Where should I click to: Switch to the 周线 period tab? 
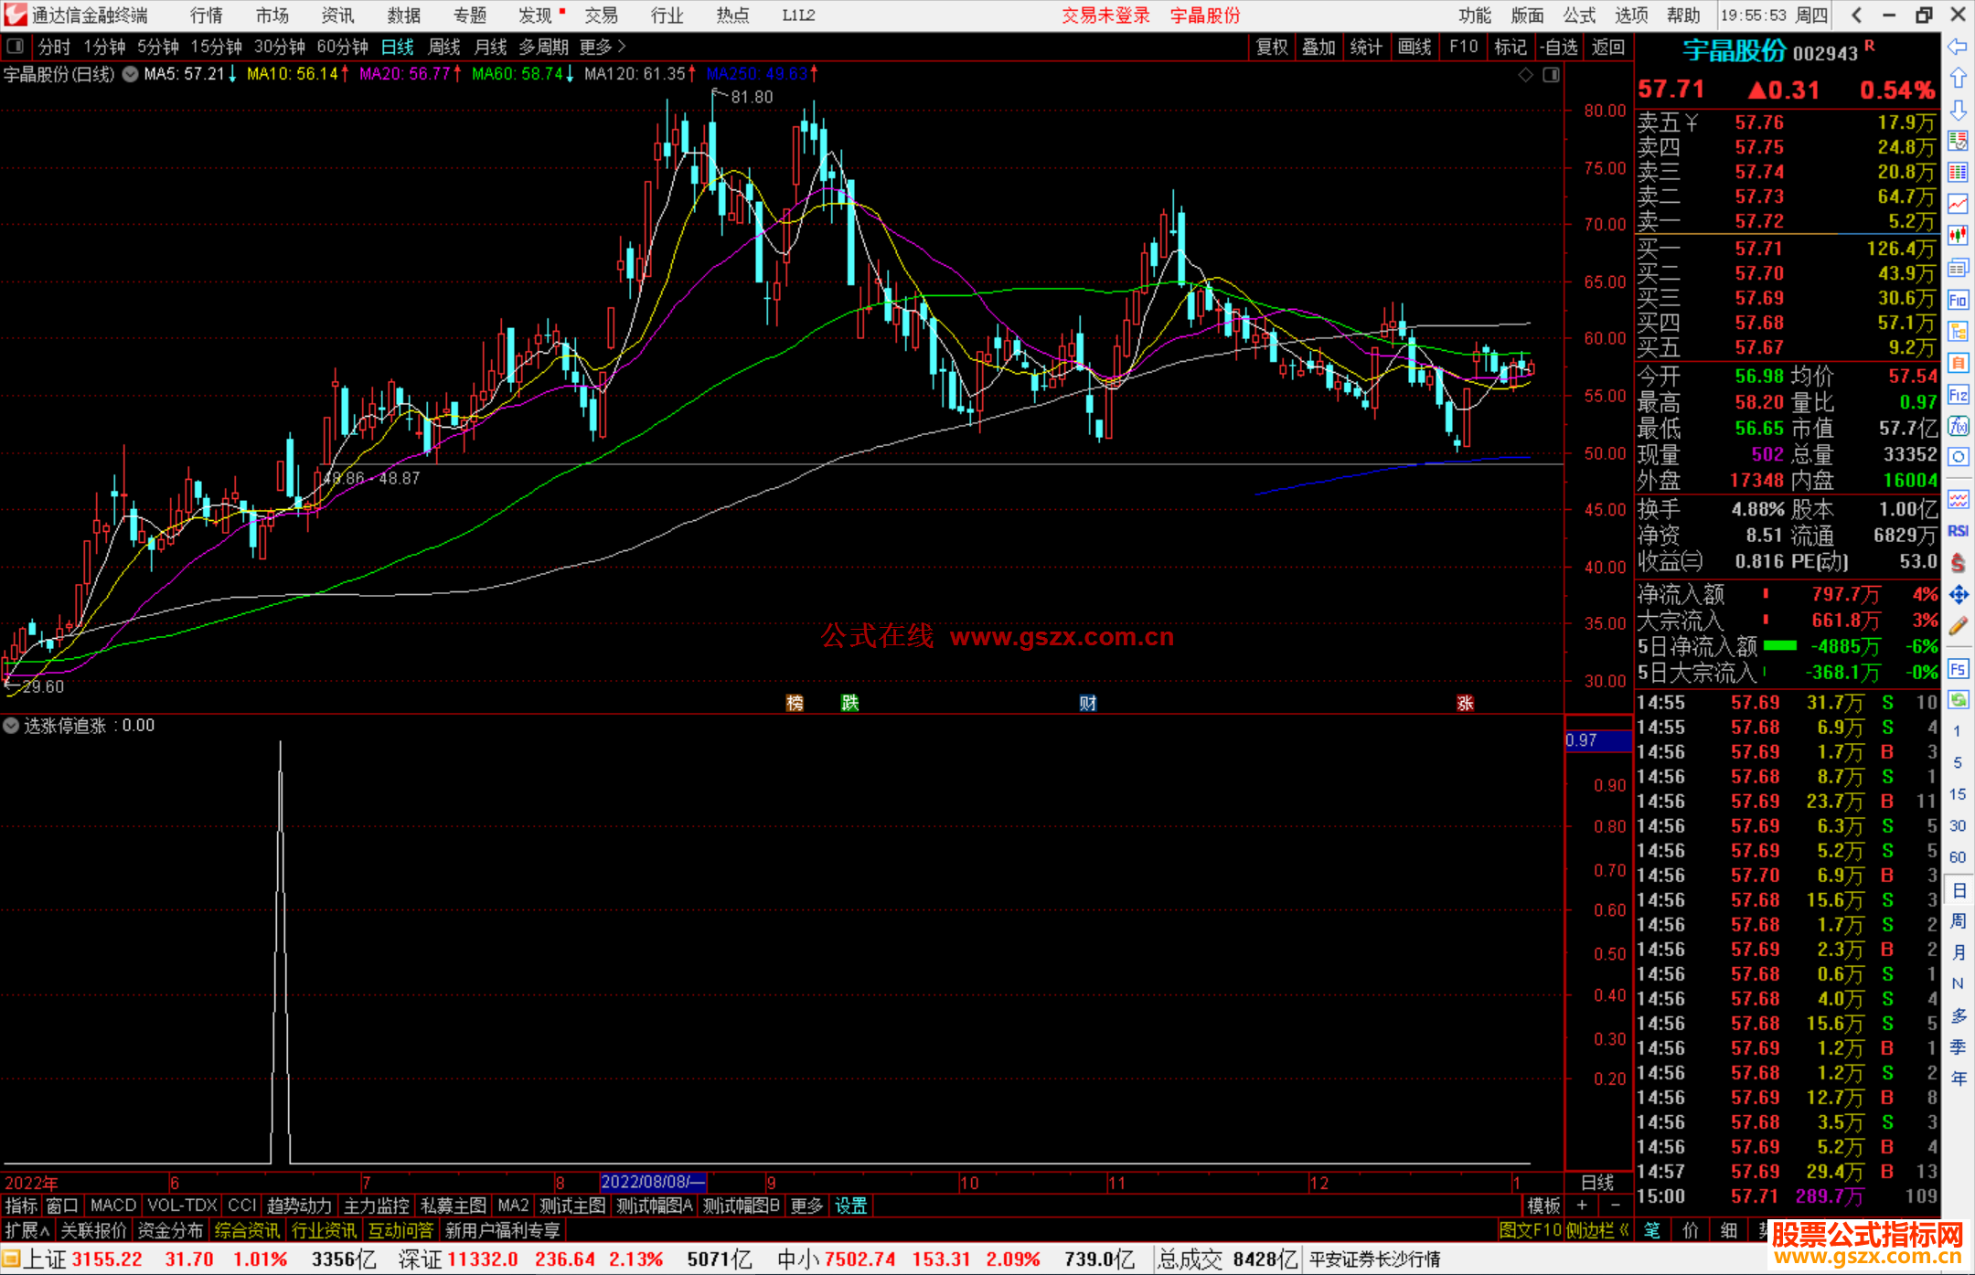(444, 47)
